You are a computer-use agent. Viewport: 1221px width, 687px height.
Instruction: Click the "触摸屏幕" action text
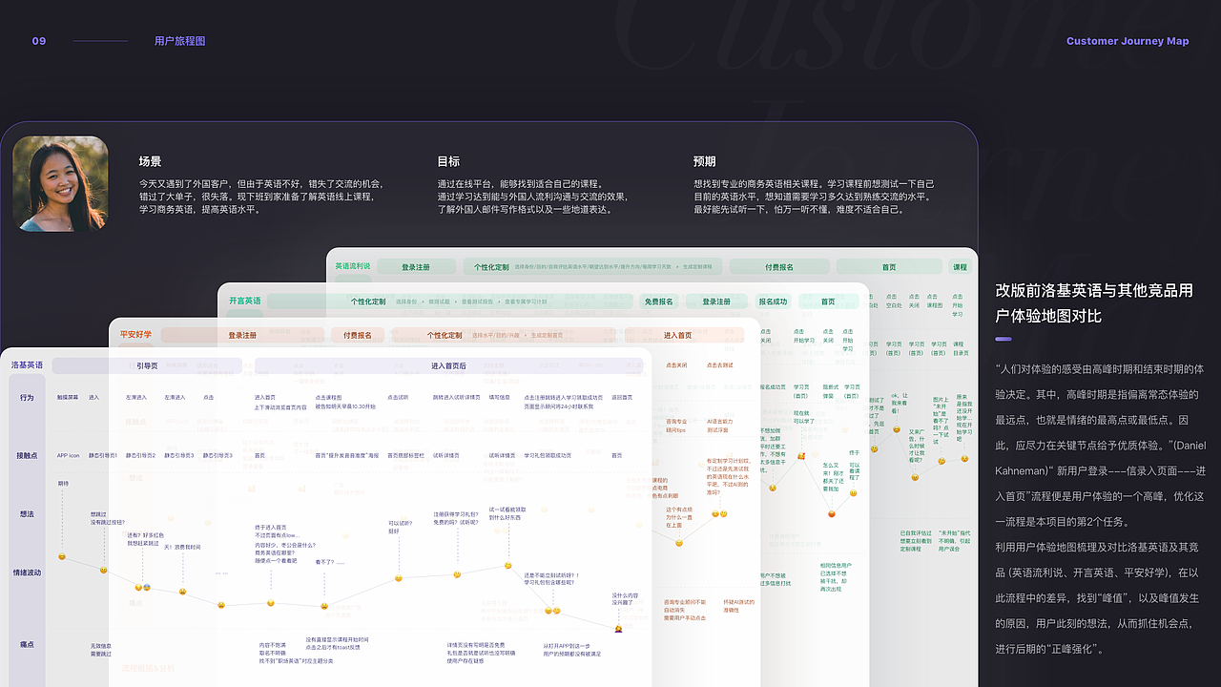(67, 397)
